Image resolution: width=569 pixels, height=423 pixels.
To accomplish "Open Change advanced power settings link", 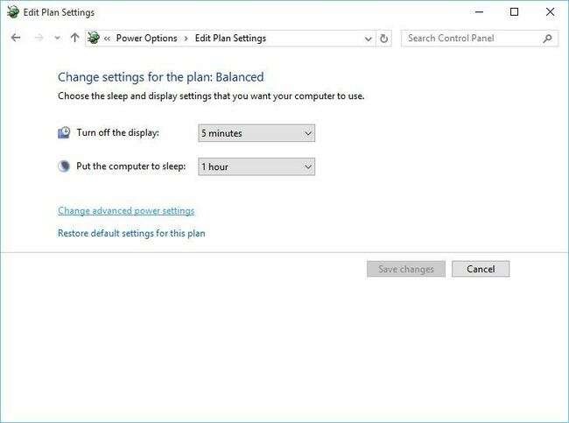I will (126, 210).
